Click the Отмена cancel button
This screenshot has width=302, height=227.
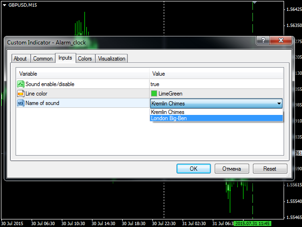(232, 169)
